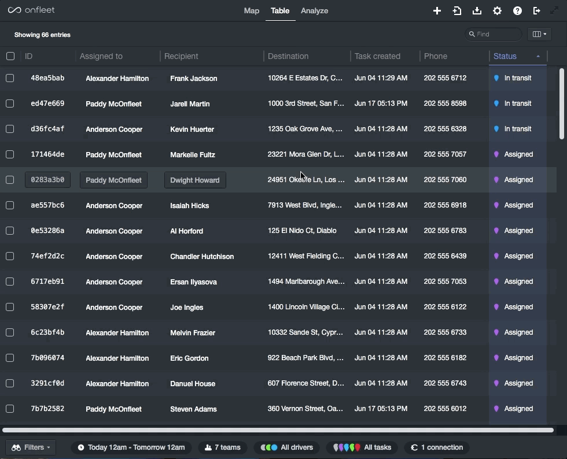Screen dimensions: 567x459
Task: Click blue pin for Frank Jackson task
Action: (496, 78)
